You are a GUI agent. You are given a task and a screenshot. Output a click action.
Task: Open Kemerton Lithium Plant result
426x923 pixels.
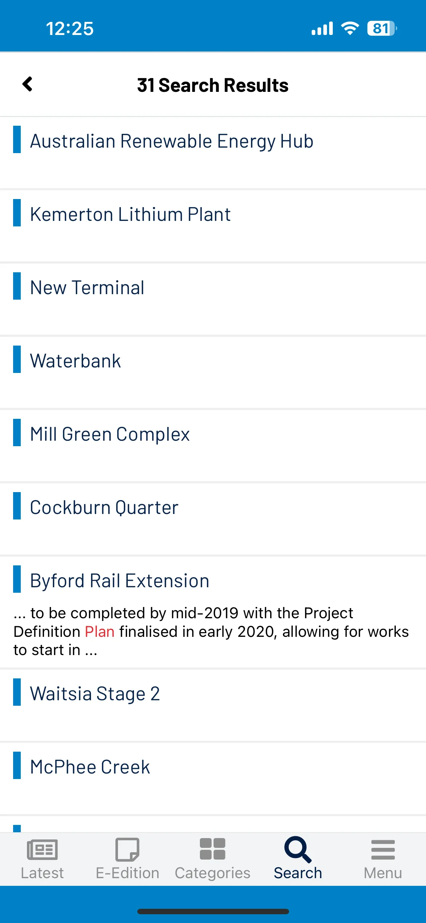pos(213,226)
